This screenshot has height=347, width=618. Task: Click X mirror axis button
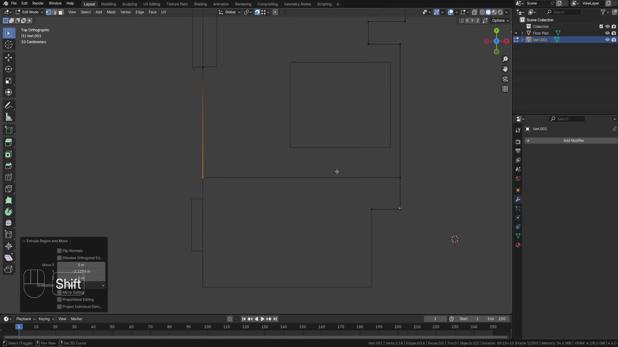tap(467, 21)
